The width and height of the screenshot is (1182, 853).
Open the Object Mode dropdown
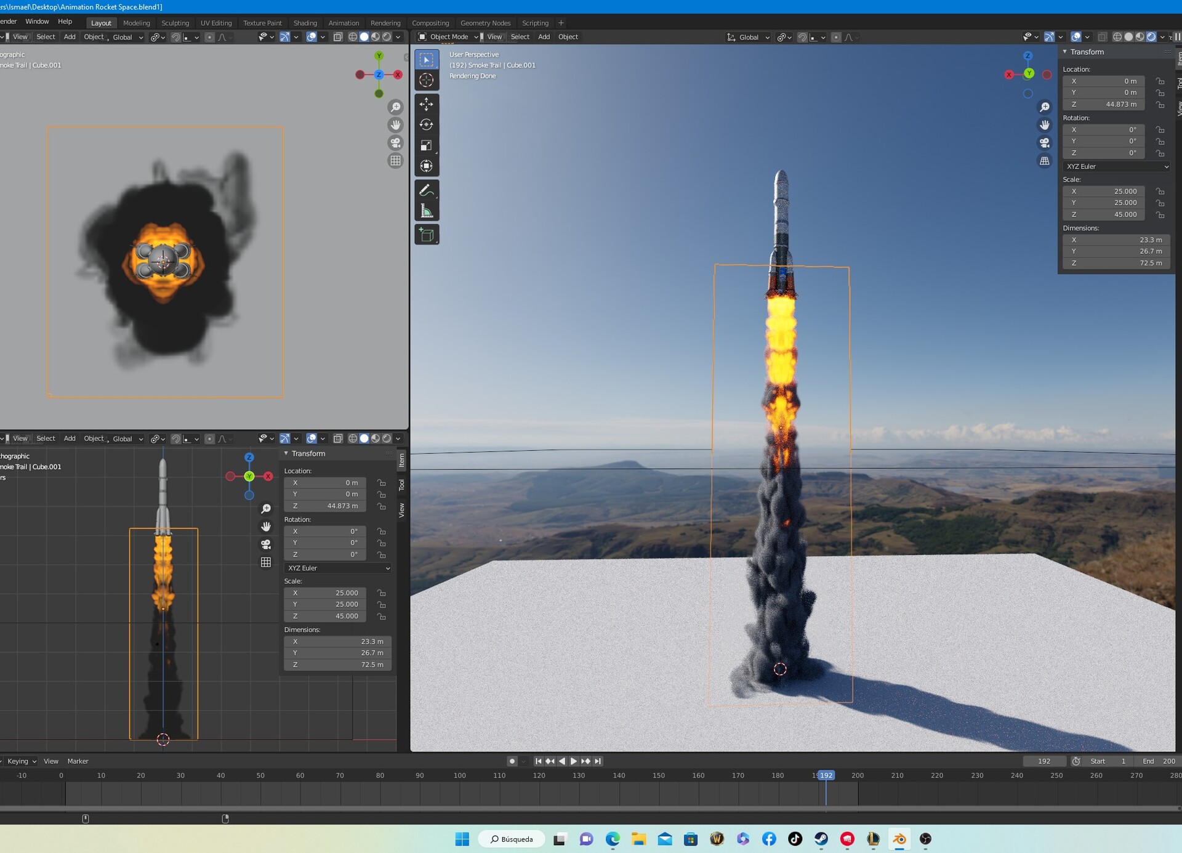[448, 36]
